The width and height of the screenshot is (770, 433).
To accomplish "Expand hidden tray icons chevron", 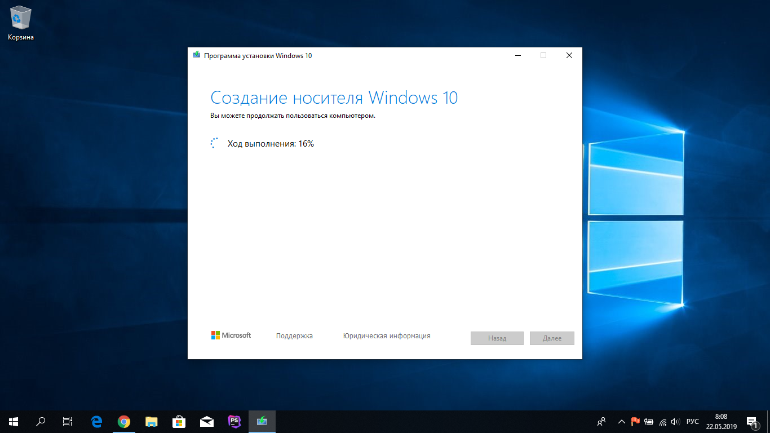I will pyautogui.click(x=622, y=422).
